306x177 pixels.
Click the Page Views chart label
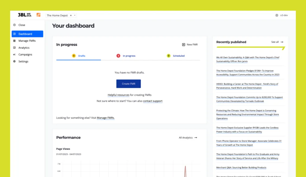[63, 149]
